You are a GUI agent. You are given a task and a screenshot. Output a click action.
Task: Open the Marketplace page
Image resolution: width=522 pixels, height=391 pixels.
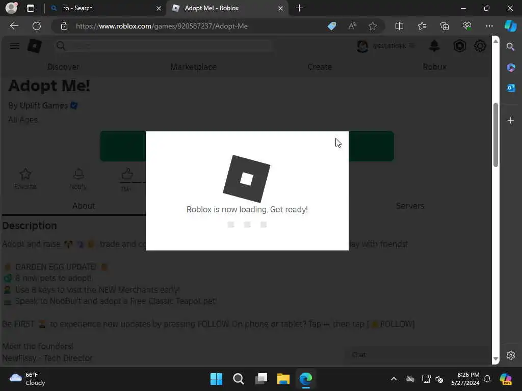coord(193,67)
